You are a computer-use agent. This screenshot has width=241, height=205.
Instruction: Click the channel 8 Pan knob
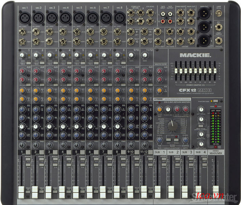click(x=118, y=145)
